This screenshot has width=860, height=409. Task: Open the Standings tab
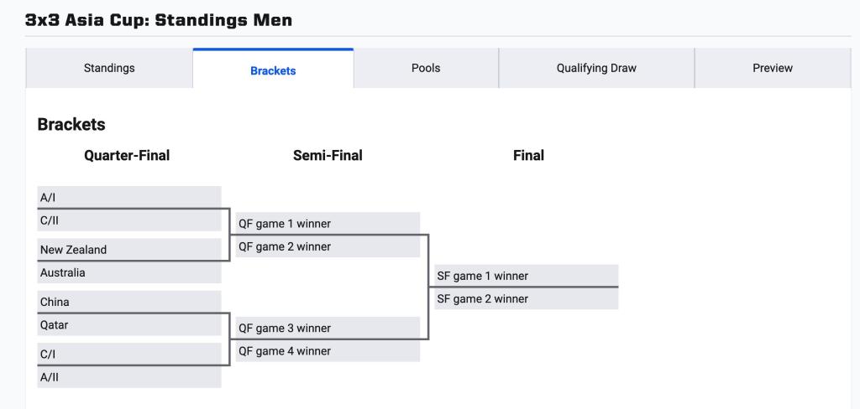click(x=109, y=69)
